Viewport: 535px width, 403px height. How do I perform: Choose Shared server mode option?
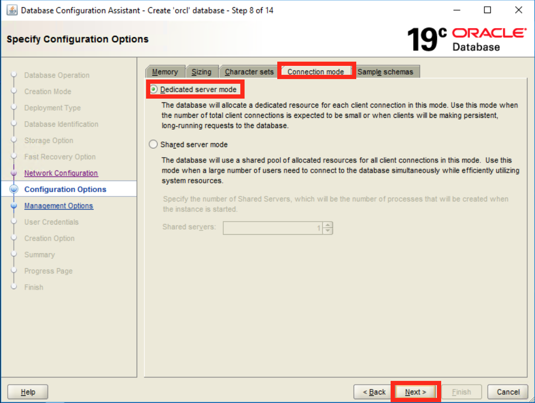pos(153,145)
